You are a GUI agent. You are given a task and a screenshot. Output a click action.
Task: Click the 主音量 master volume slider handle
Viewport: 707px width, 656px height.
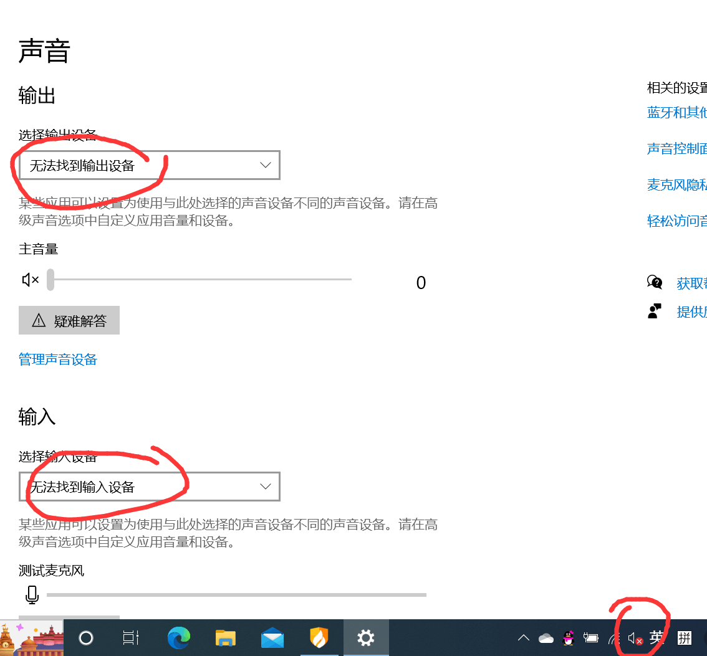(x=50, y=280)
